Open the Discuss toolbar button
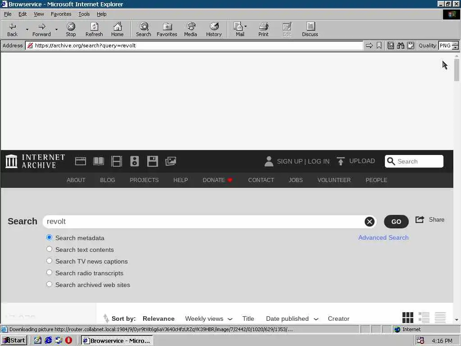Image resolution: width=461 pixels, height=346 pixels. click(x=310, y=29)
